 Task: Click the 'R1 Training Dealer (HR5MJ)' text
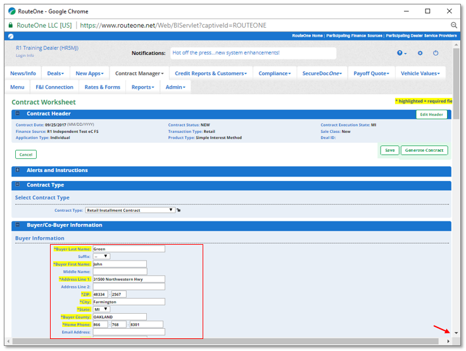click(47, 48)
